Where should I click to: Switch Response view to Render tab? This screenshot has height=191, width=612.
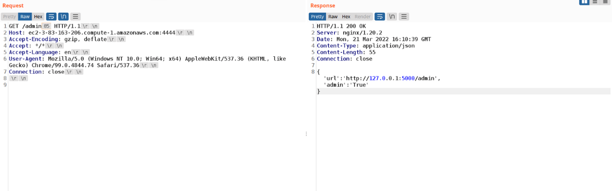click(363, 16)
